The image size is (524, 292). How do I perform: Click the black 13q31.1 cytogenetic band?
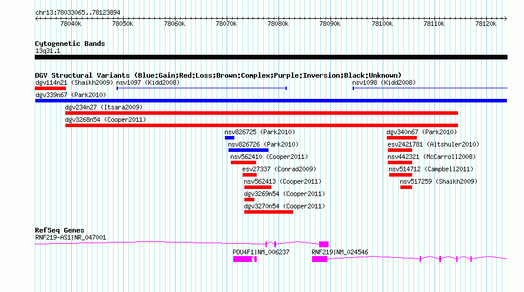271,57
